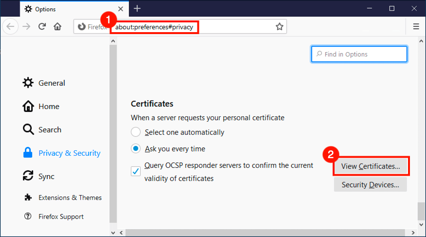This screenshot has width=426, height=237.
Task: Toggle the Query OCSP responder servers checkbox
Action: [136, 171]
